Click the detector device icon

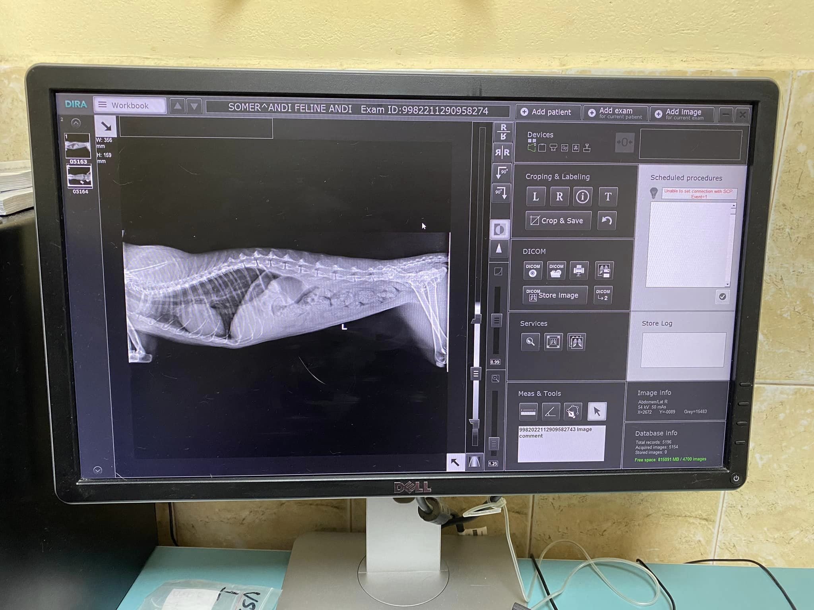[542, 148]
